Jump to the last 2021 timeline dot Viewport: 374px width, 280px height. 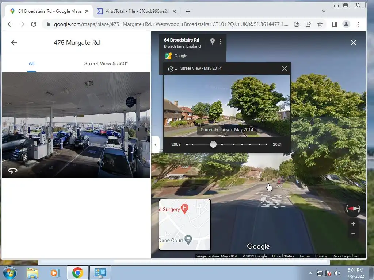click(266, 144)
